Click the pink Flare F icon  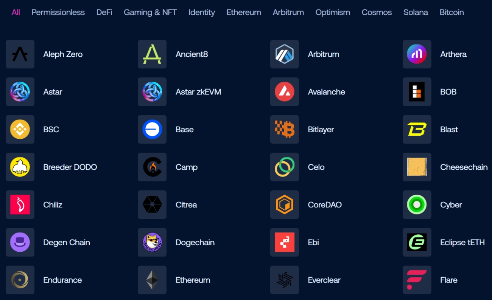coord(417,280)
